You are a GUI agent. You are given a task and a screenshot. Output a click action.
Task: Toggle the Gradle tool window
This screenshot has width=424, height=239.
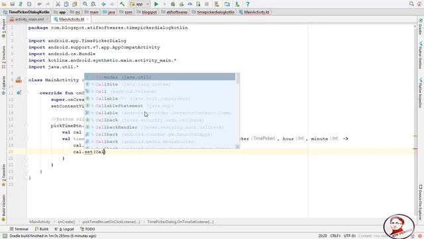point(421,27)
